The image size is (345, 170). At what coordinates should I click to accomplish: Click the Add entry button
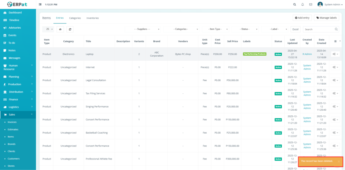point(302,18)
